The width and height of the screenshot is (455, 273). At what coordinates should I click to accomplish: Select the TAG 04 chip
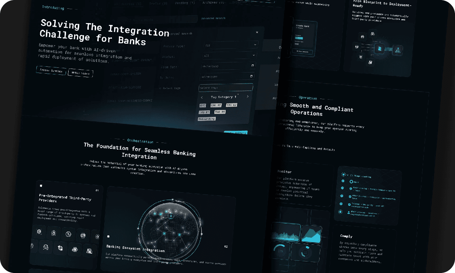pos(204,112)
